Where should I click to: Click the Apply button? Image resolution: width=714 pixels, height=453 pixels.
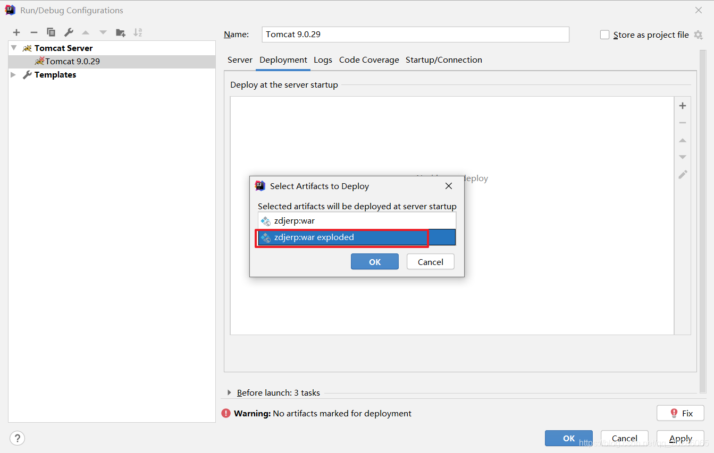coord(681,438)
